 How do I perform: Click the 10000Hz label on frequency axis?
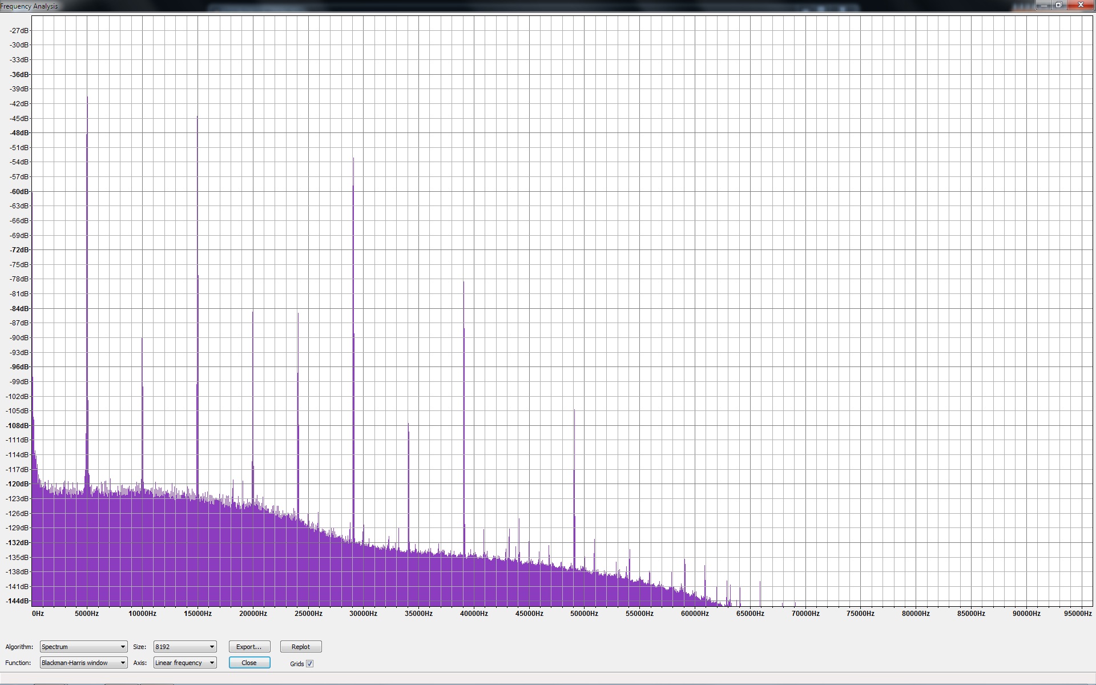coord(142,614)
